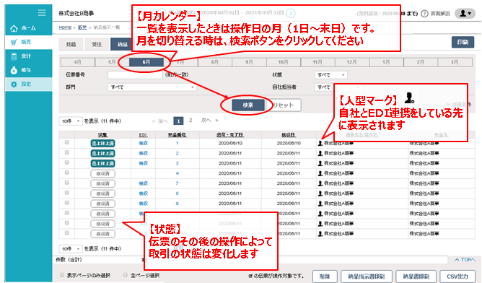Click the 販売 shopping cart icon
Image resolution: width=482 pixels, height=283 pixels.
(x=14, y=42)
